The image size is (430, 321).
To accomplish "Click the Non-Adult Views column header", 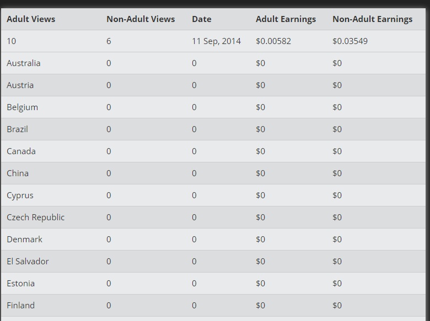I will coord(141,19).
